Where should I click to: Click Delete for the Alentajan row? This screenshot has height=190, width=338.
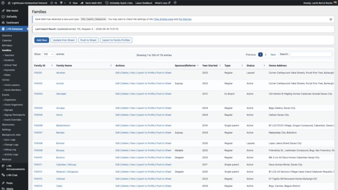tap(125, 94)
